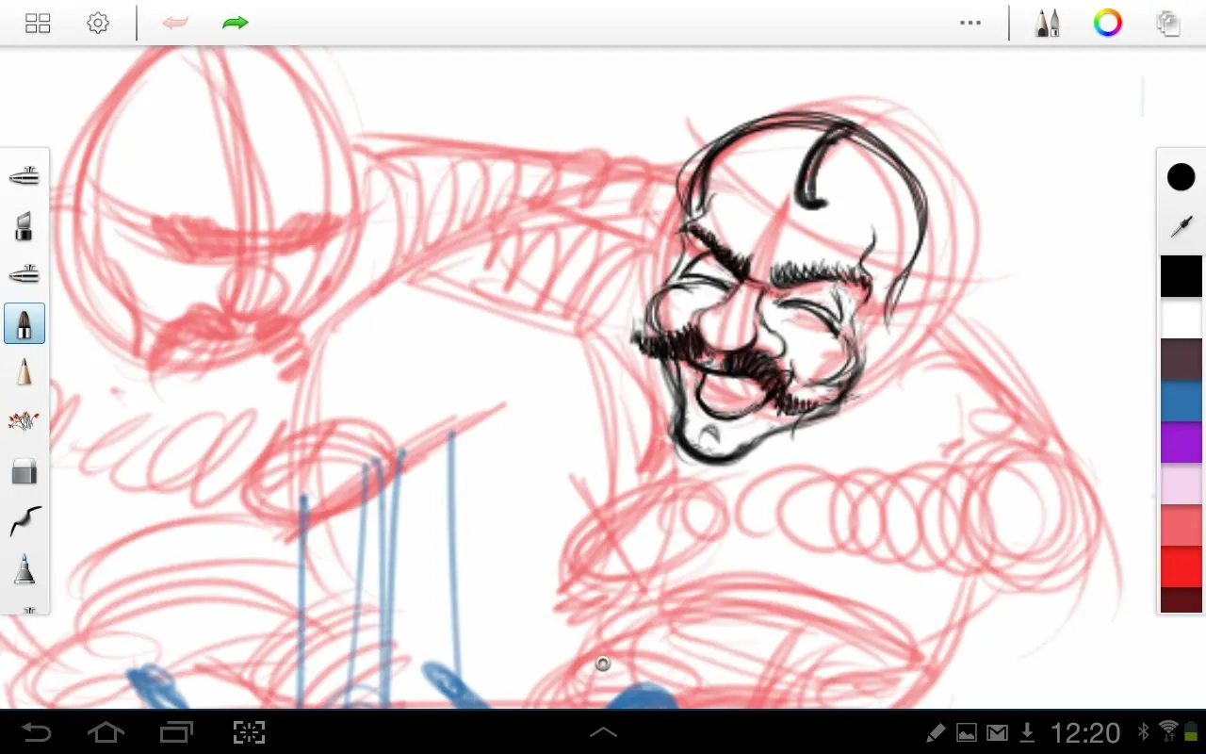Select the calligraphy stroke brush
Image resolution: width=1206 pixels, height=754 pixels.
coord(24,520)
